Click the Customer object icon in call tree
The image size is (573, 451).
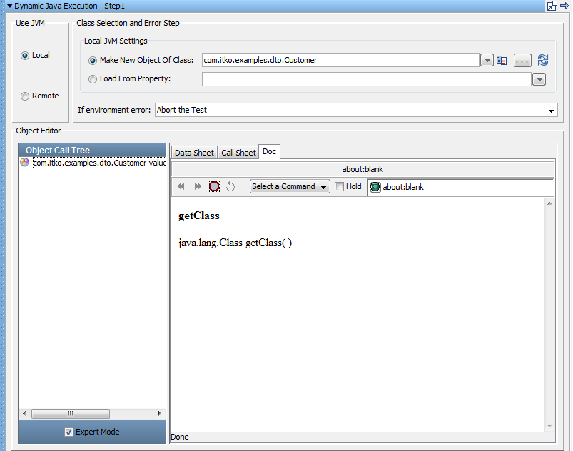24,162
